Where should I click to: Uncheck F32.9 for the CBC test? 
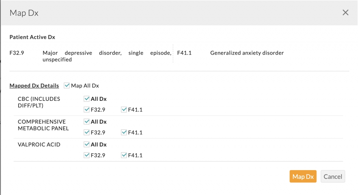[x=87, y=110]
